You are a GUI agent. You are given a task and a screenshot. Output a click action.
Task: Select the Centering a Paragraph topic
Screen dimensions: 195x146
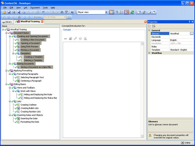(31, 81)
